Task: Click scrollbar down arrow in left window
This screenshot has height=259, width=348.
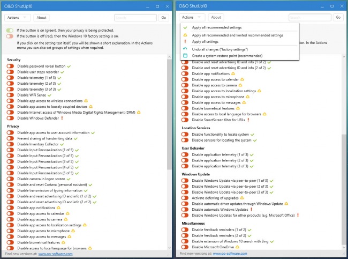Action: (x=169, y=247)
